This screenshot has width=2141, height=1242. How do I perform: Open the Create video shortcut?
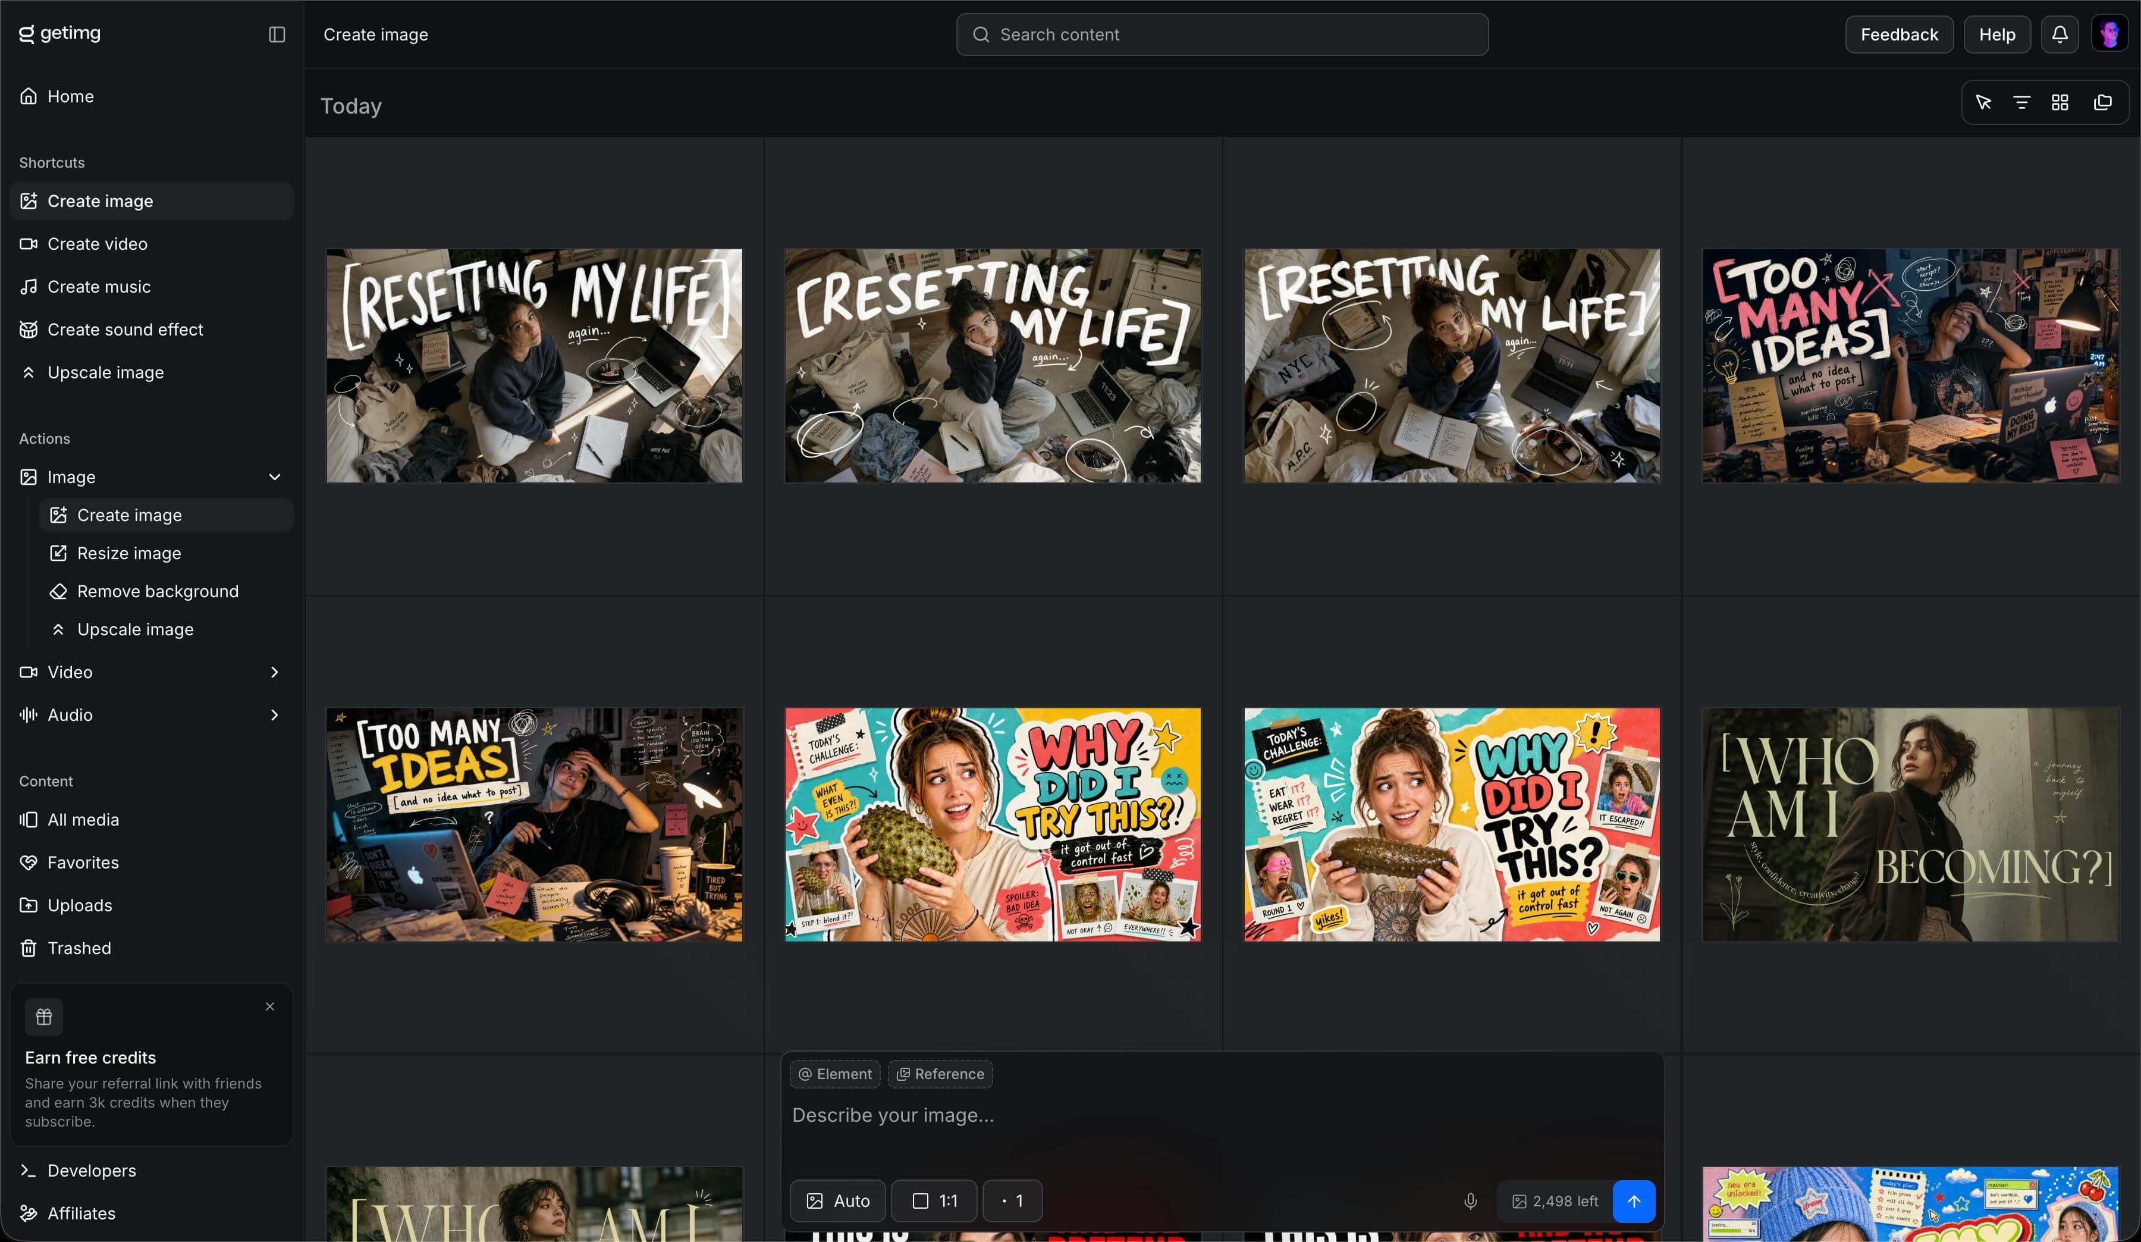point(152,244)
